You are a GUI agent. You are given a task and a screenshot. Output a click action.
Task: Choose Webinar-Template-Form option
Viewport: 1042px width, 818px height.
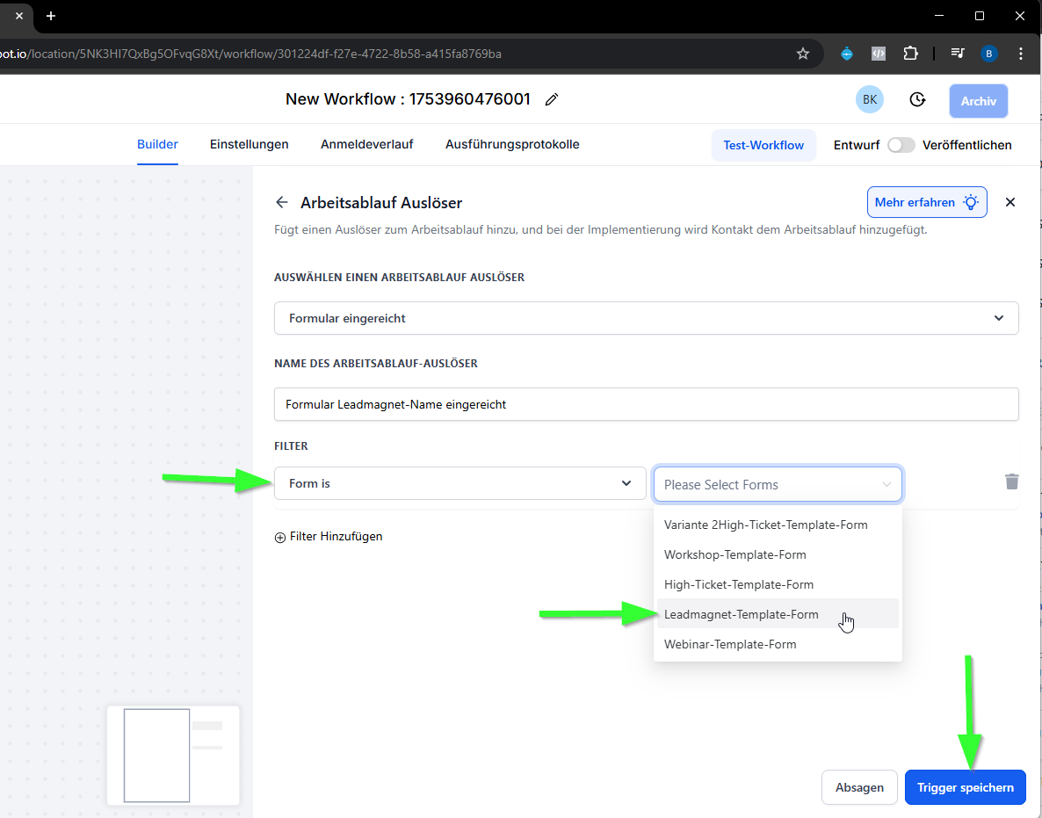[778, 645]
